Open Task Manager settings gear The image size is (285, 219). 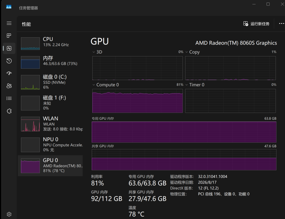9,214
